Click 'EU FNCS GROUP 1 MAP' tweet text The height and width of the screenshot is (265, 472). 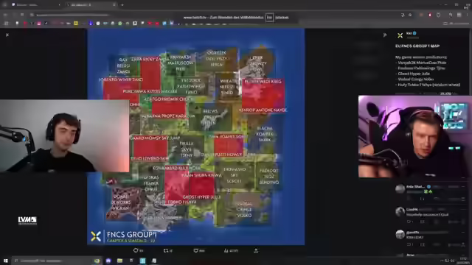click(x=417, y=46)
